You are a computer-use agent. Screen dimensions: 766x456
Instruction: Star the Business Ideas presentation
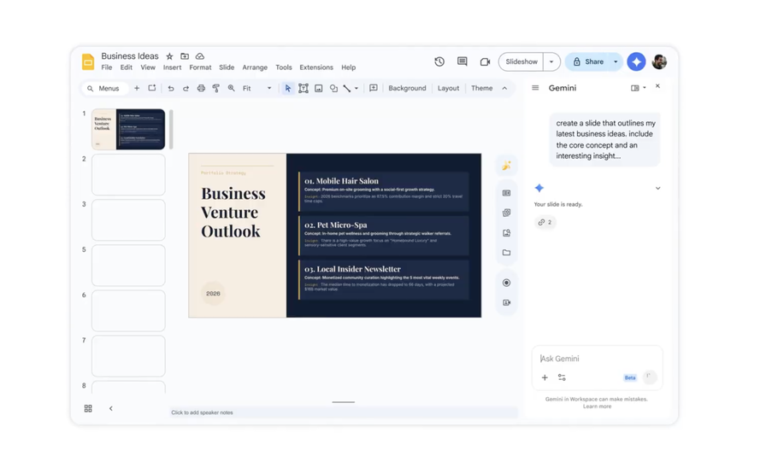169,56
